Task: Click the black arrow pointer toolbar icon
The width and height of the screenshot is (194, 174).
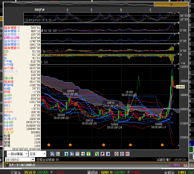Action: (102, 154)
